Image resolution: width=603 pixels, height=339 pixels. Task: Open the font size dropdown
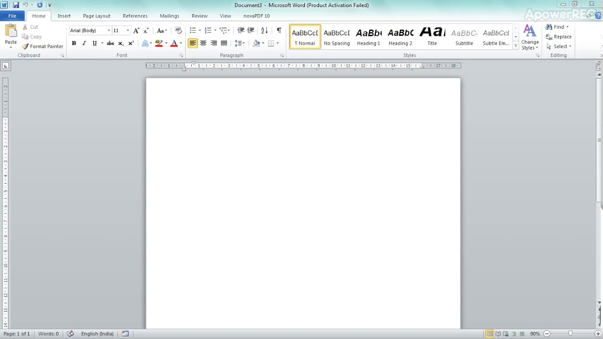[127, 31]
